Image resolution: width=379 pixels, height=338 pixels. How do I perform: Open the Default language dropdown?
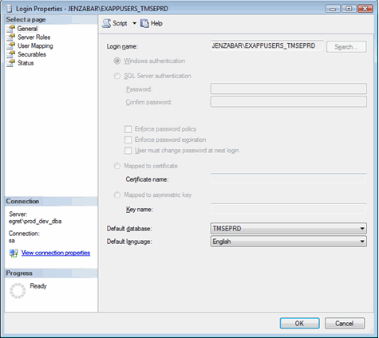pos(289,242)
